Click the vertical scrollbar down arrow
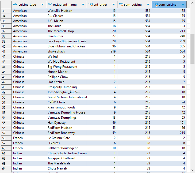The image size is (195, 173). coord(192,170)
